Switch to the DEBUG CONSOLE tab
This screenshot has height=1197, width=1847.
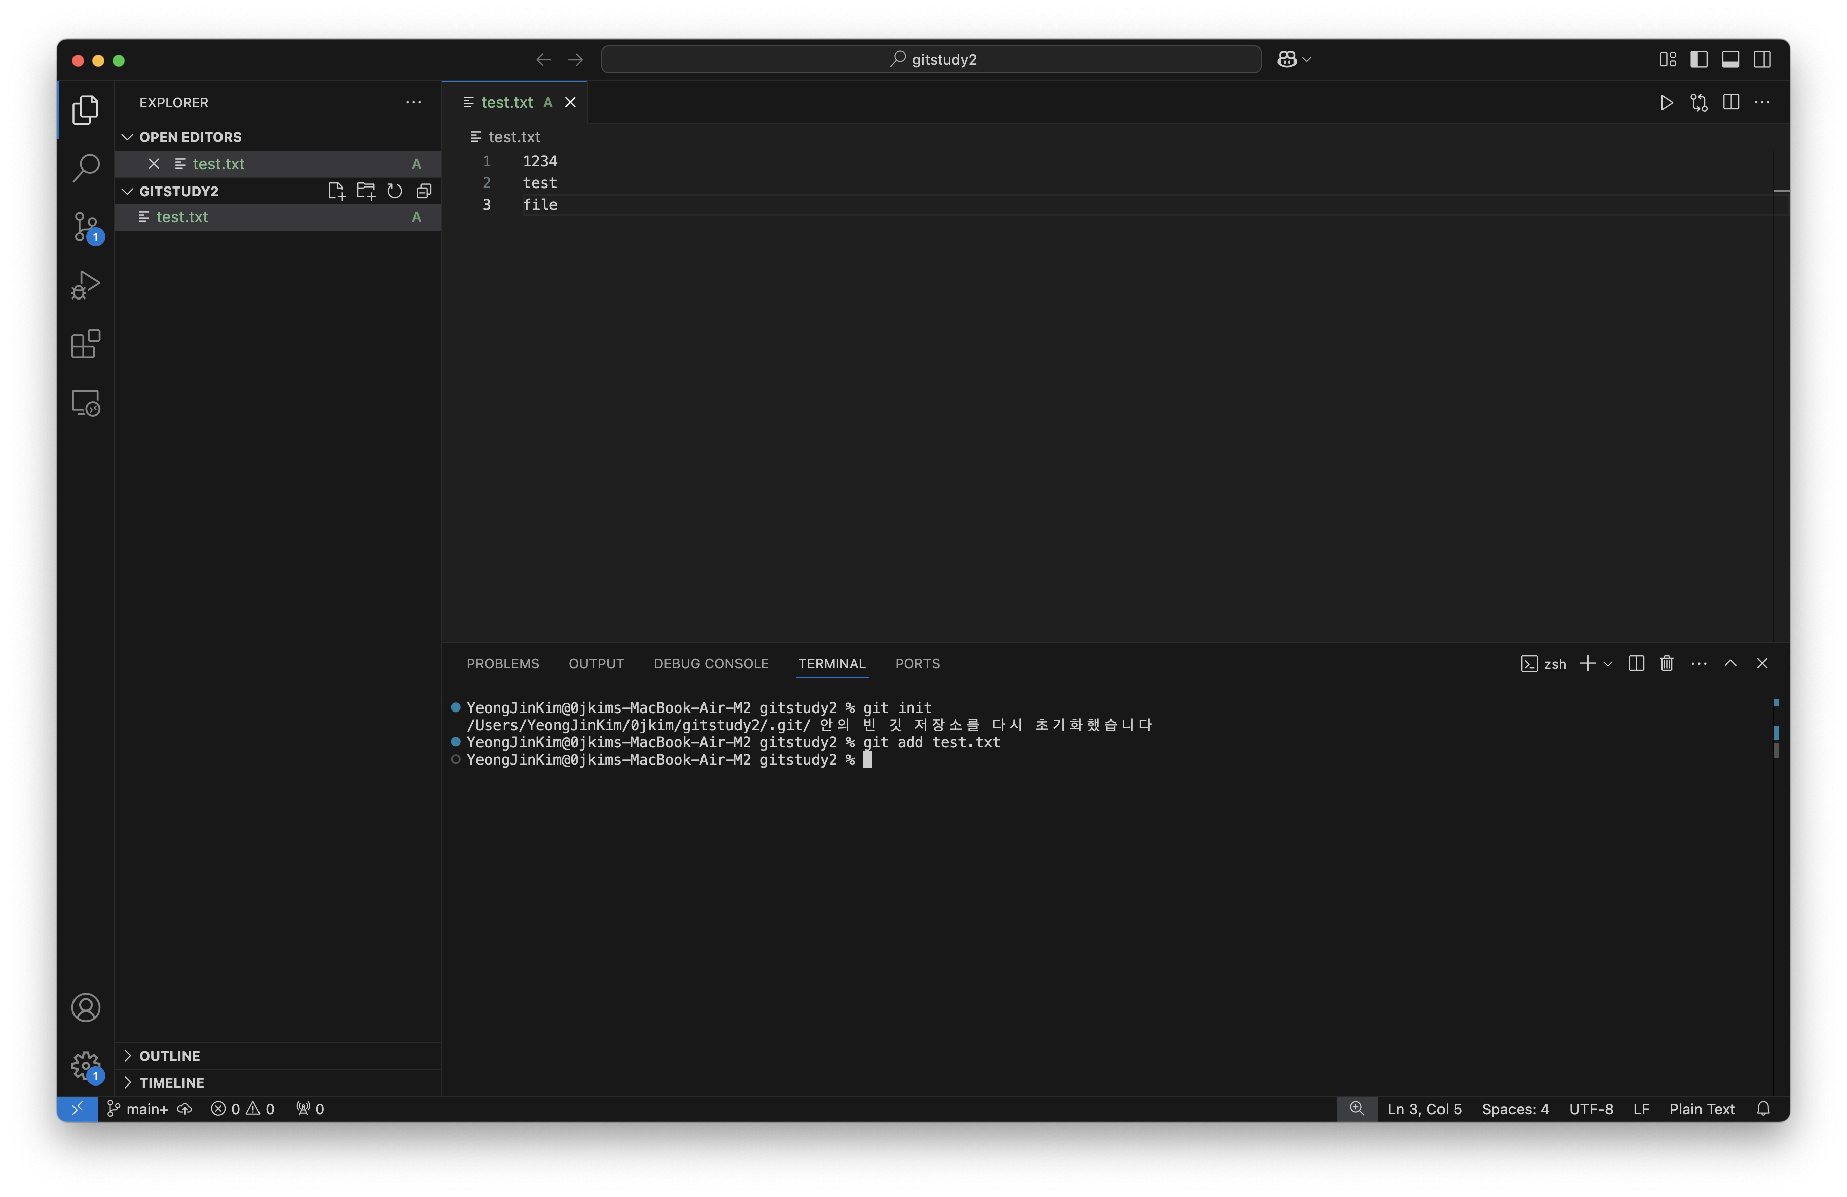tap(711, 663)
